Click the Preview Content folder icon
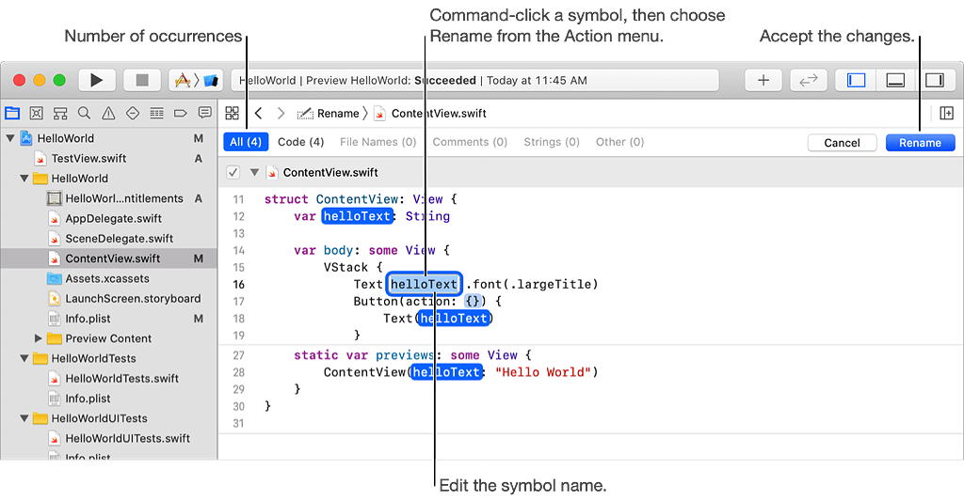This screenshot has height=500, width=964. click(x=55, y=338)
